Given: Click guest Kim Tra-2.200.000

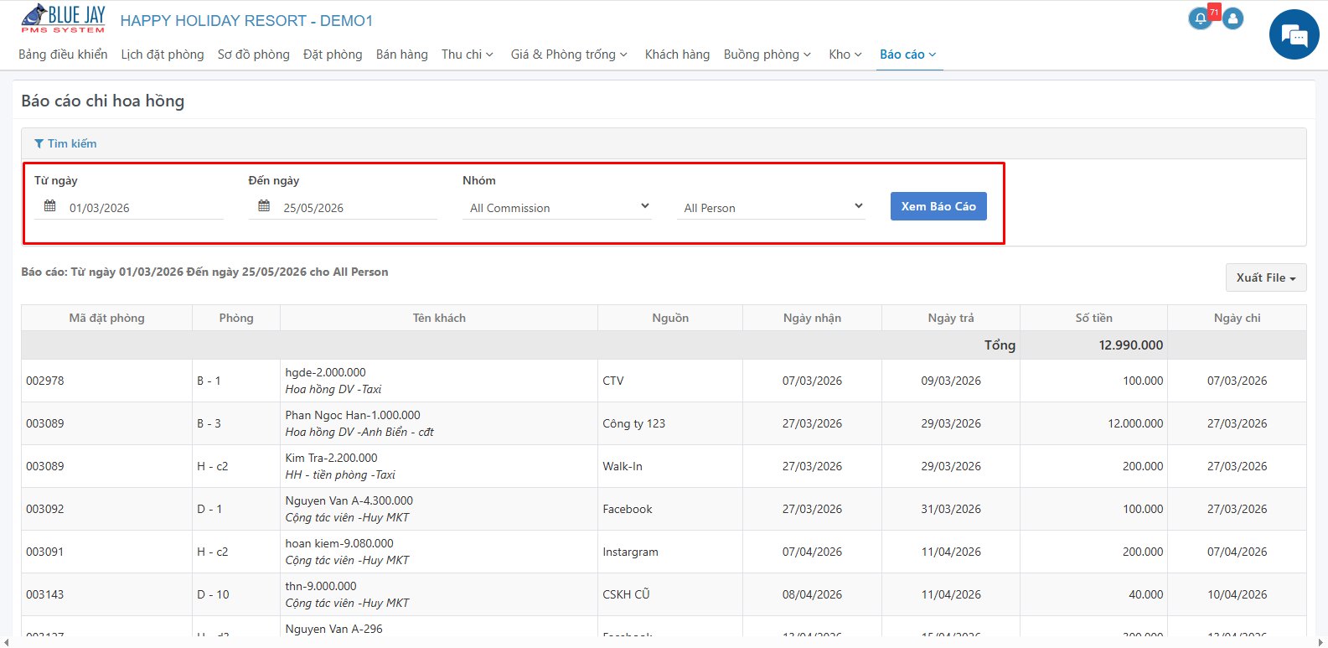Looking at the screenshot, I should click(331, 458).
